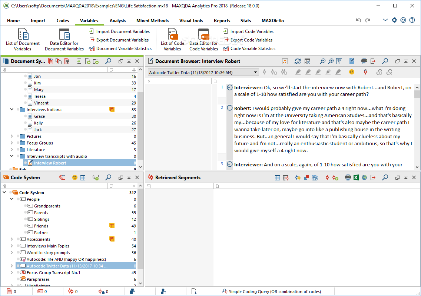Open the Analysis ribbon tab
The width and height of the screenshot is (421, 296).
click(x=117, y=21)
